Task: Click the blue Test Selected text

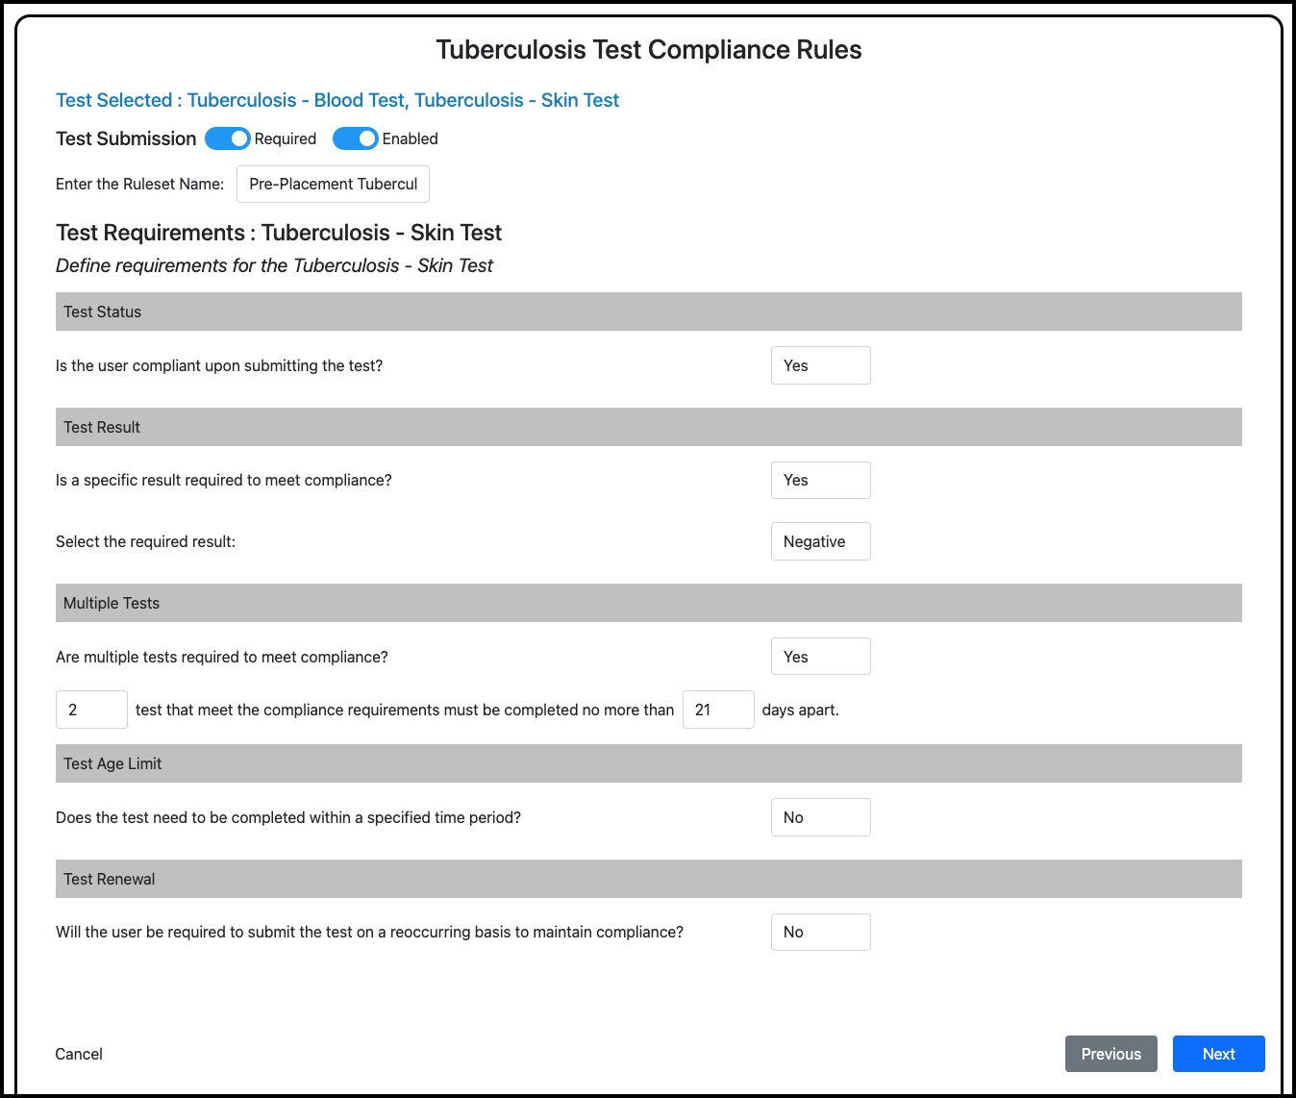Action: pyautogui.click(x=337, y=100)
